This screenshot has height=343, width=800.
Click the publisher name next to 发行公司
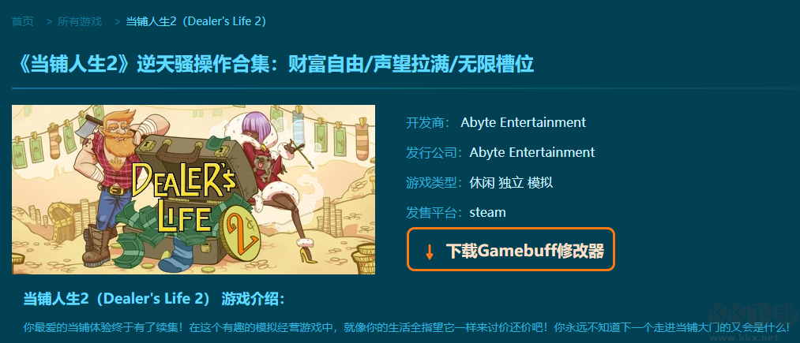tap(531, 152)
